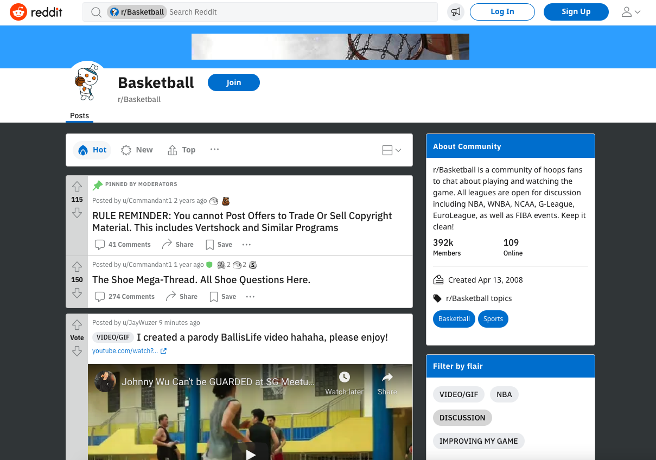Open the Johnny Wu video title
The image size is (656, 460).
tap(218, 382)
